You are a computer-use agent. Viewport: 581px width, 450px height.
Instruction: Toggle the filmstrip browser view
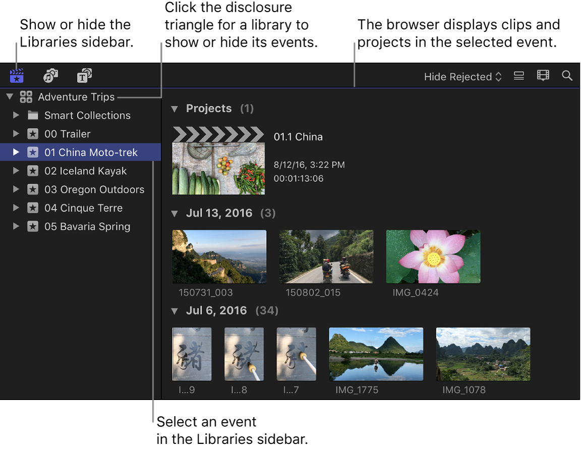pyautogui.click(x=543, y=75)
